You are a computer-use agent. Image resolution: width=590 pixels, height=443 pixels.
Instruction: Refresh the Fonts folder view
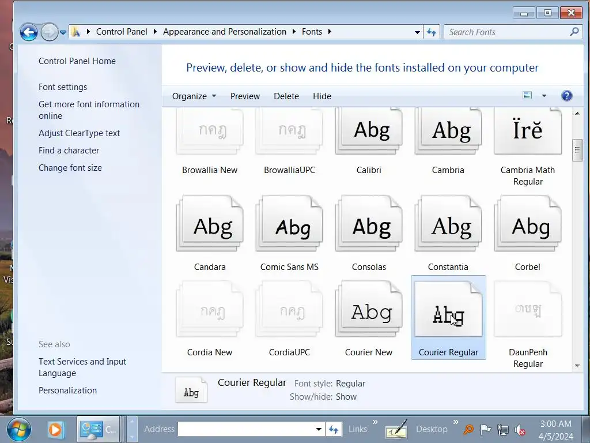pos(431,32)
